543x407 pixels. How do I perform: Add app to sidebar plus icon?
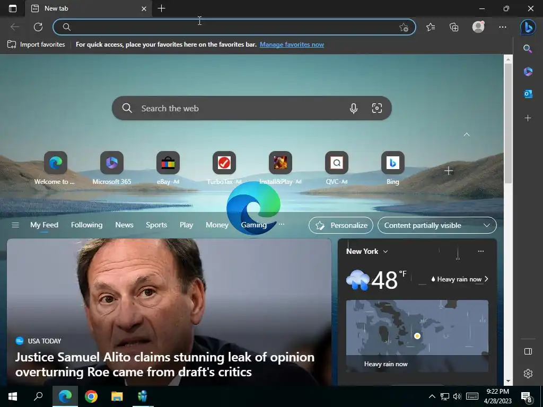528,118
